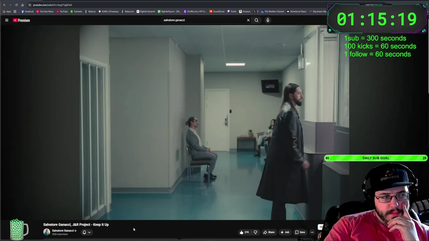Run search with the magnifier button

click(256, 20)
